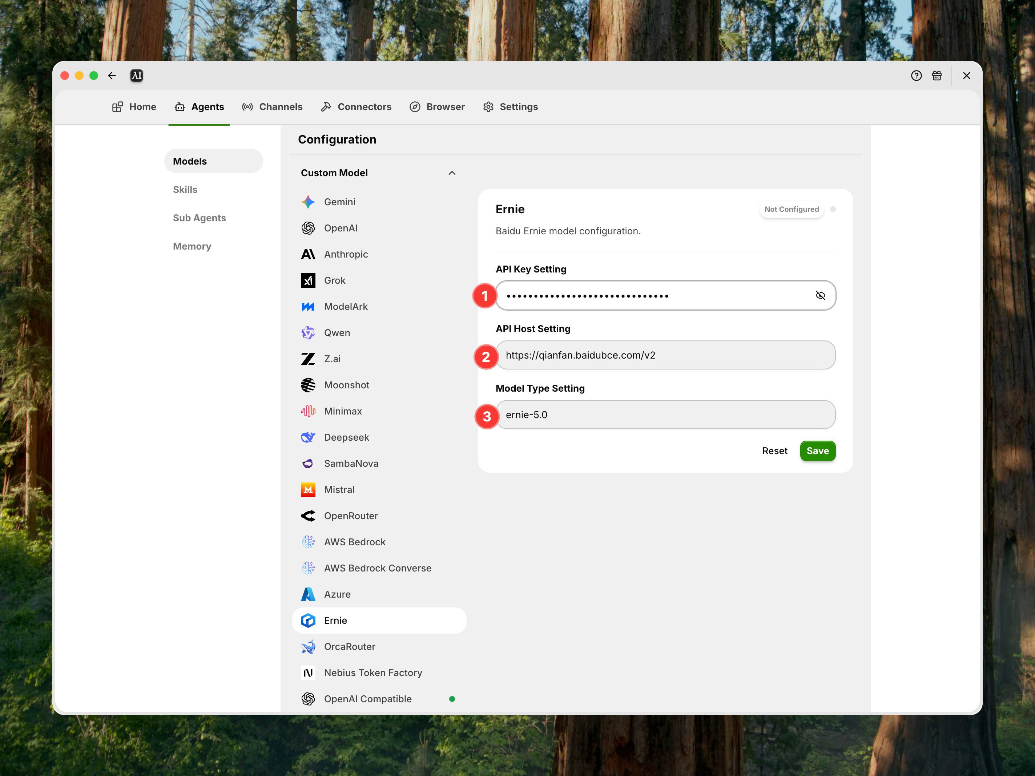The height and width of the screenshot is (776, 1035).
Task: Click the Not Configured status badge
Action: [x=791, y=210]
